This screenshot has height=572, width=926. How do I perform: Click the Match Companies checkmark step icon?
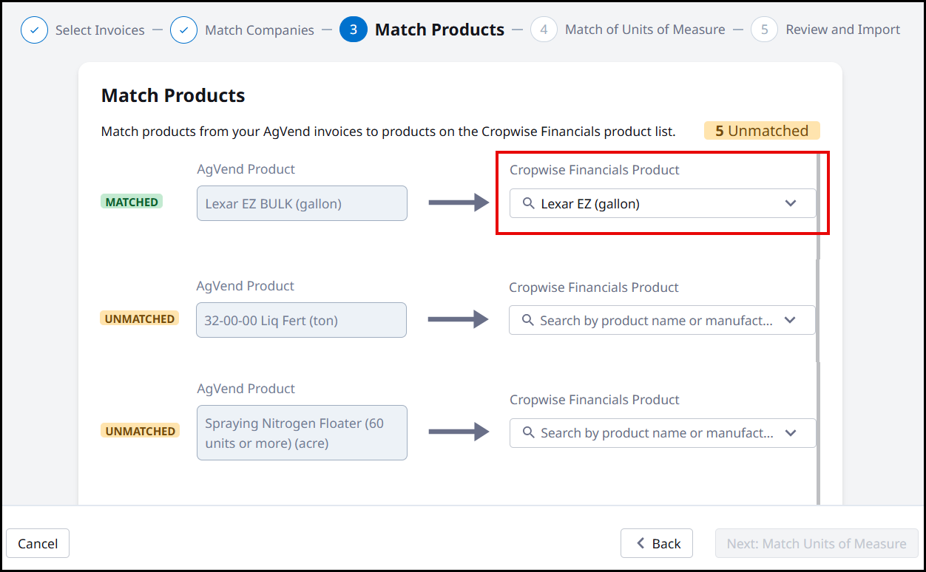[183, 30]
